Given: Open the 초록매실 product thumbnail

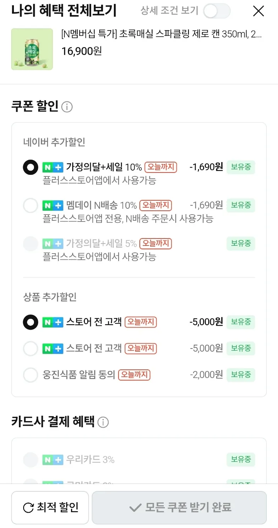Looking at the screenshot, I should tap(32, 49).
